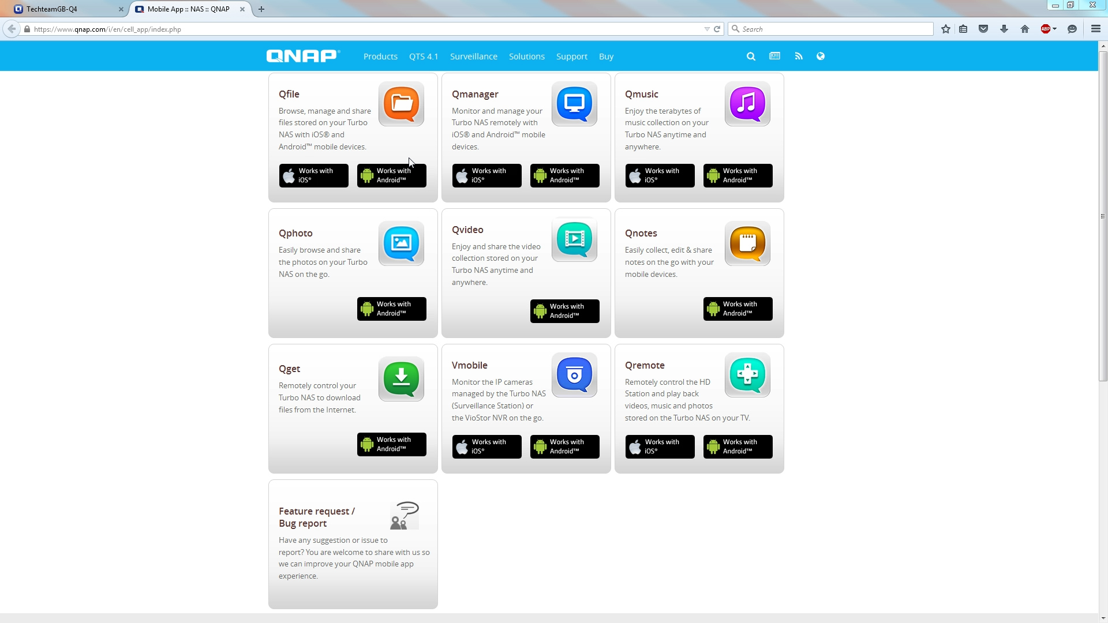Select the Vmobile camera icon
The image size is (1108, 623).
click(574, 375)
